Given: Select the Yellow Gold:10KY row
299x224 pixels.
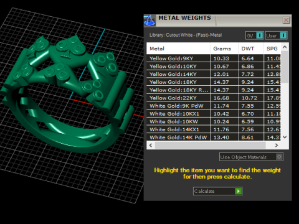Looking at the screenshot, I should [x=214, y=67].
